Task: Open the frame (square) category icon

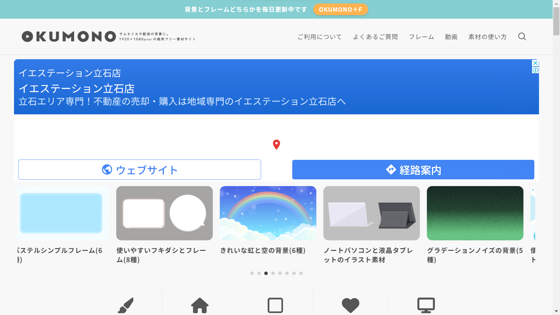Action: coord(275,305)
